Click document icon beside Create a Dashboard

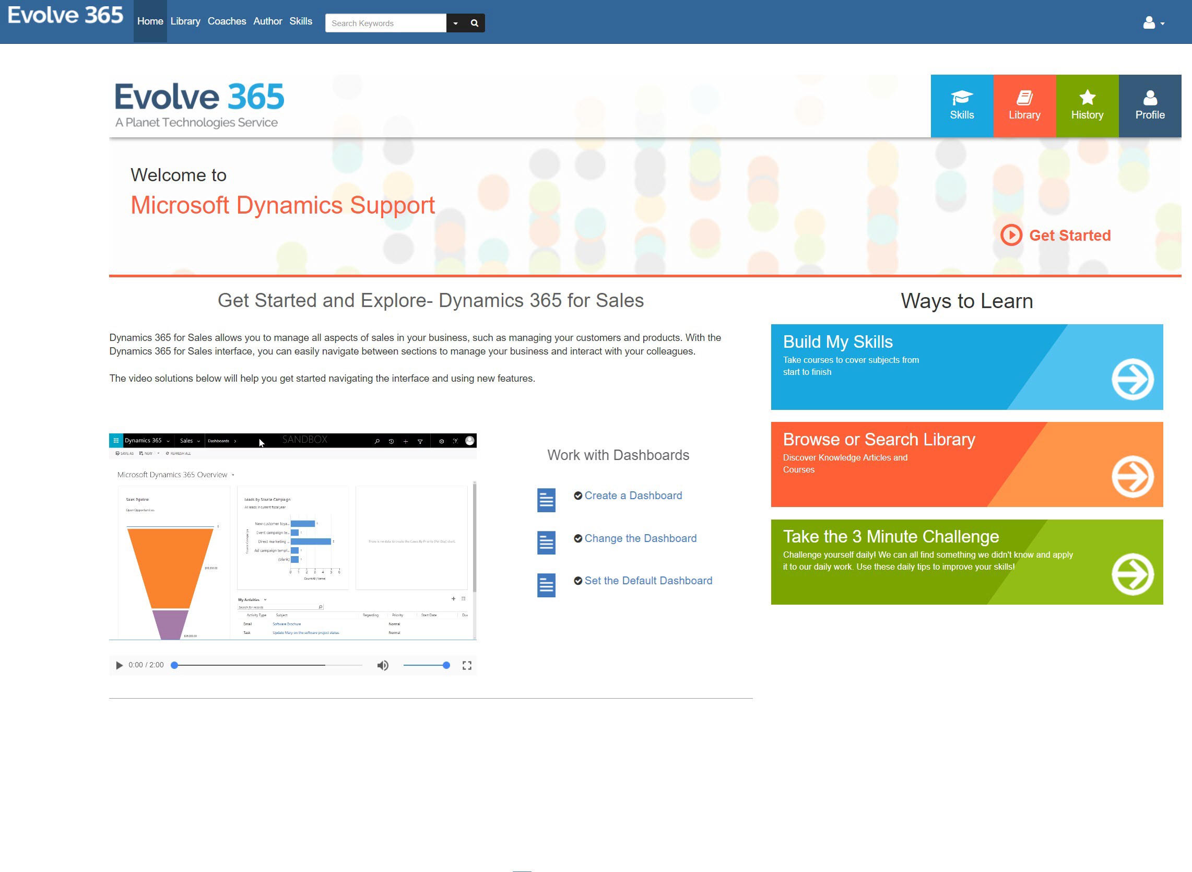click(x=546, y=500)
